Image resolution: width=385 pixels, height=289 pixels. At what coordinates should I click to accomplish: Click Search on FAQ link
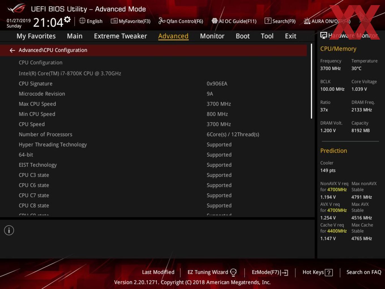pos(364,272)
